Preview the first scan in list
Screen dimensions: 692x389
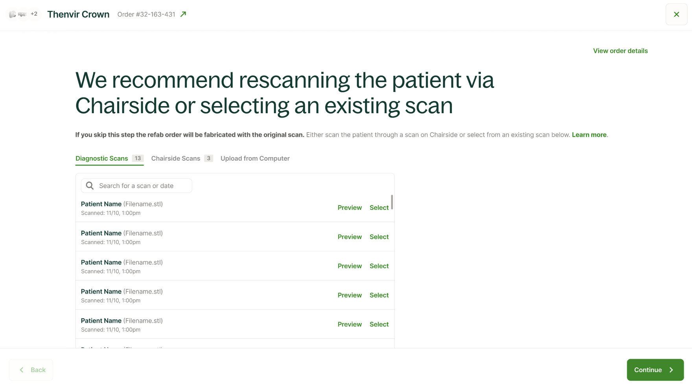tap(350, 207)
